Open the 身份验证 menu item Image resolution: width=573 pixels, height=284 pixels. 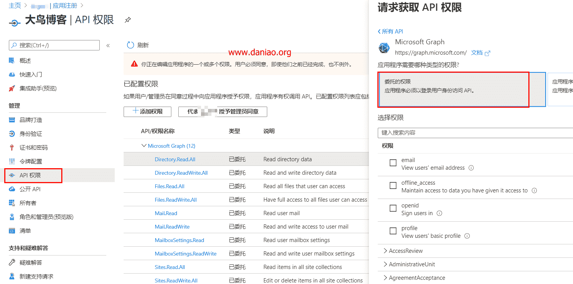[31, 134]
